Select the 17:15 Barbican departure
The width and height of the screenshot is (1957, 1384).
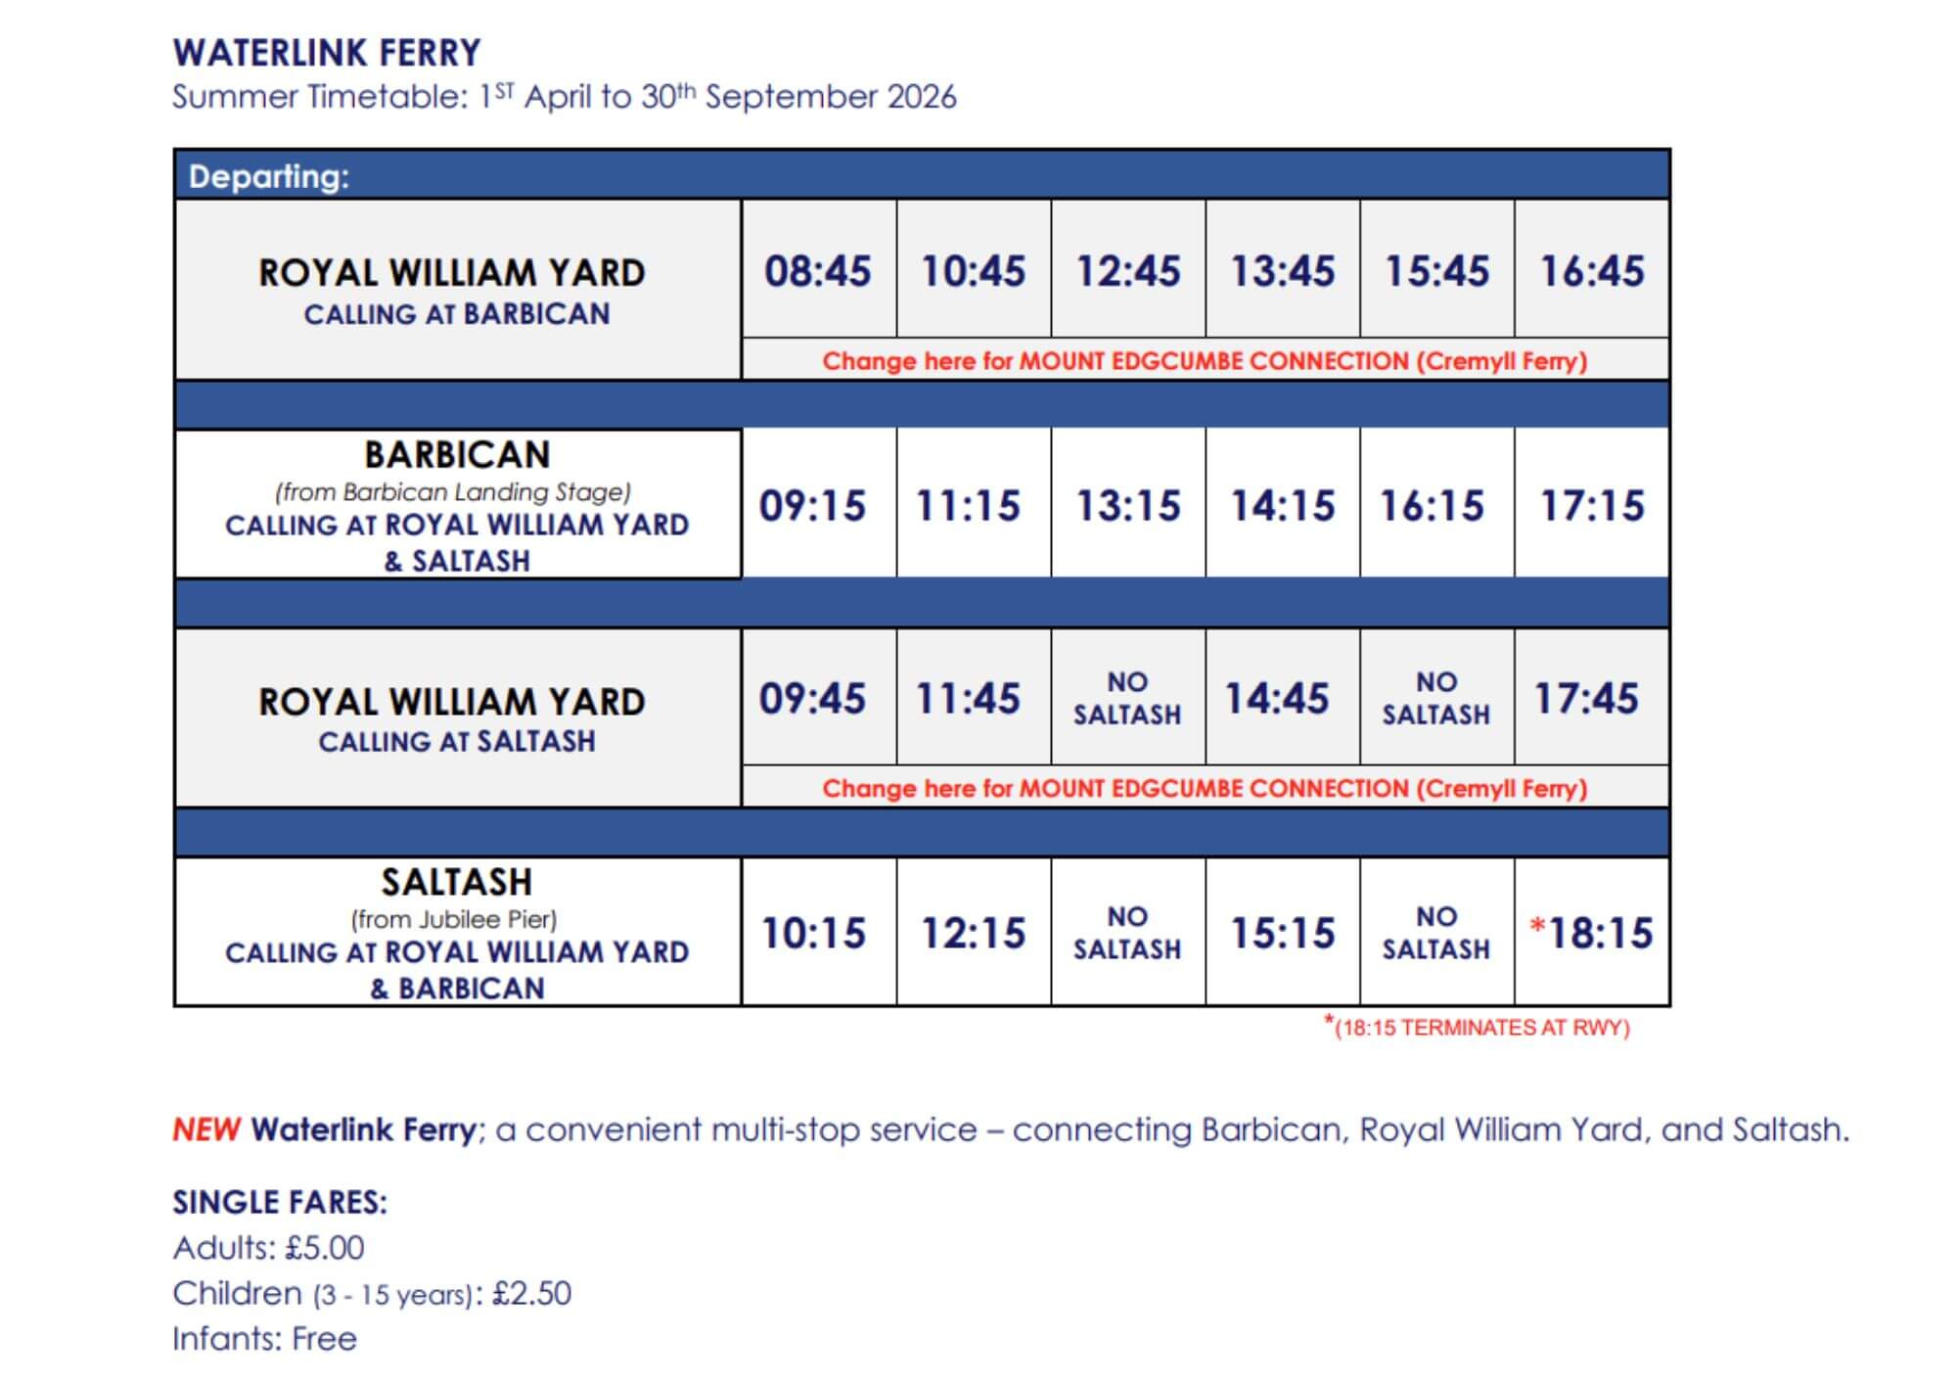tap(1592, 505)
